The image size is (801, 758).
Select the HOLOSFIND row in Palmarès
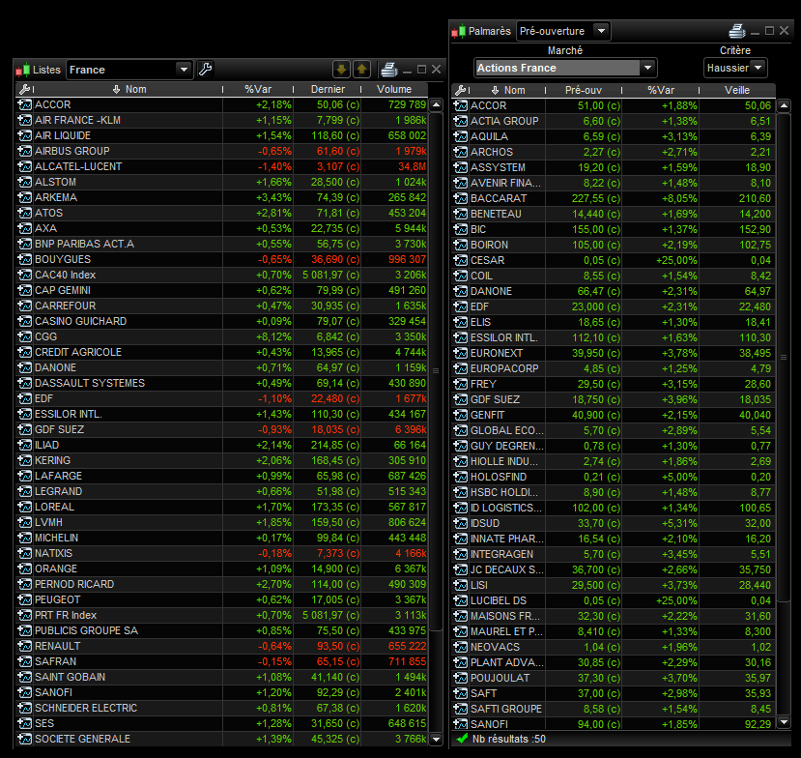click(614, 477)
